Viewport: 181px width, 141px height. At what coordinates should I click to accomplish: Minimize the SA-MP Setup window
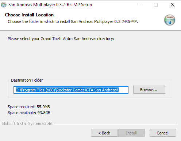pyautogui.click(x=139, y=5)
